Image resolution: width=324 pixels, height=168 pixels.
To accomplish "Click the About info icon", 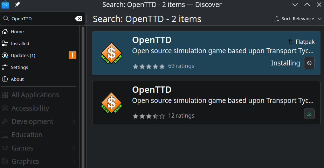I will click(5, 79).
